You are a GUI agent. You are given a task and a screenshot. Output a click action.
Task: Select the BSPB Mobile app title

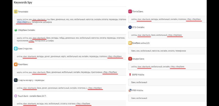[138, 75]
